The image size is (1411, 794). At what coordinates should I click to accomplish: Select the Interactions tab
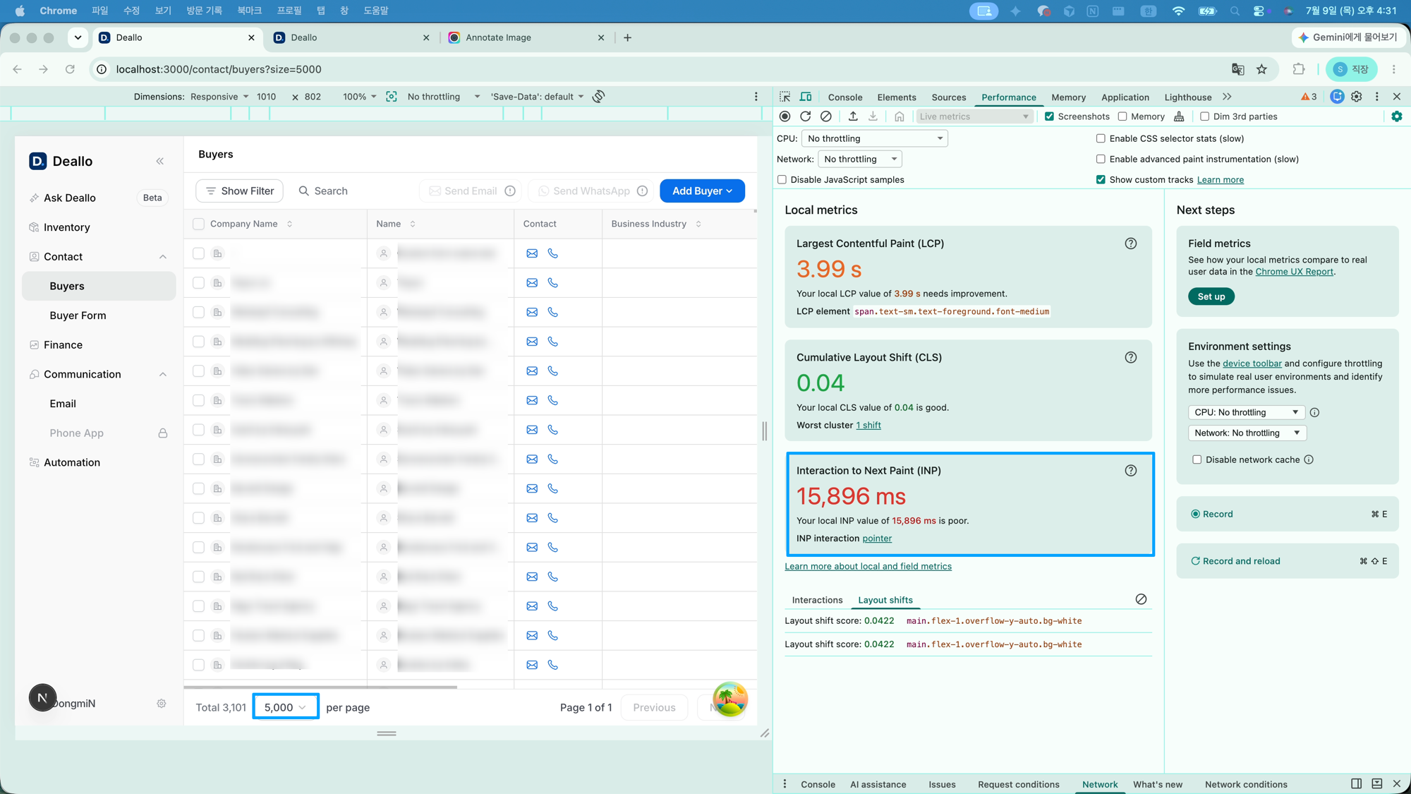(x=817, y=600)
